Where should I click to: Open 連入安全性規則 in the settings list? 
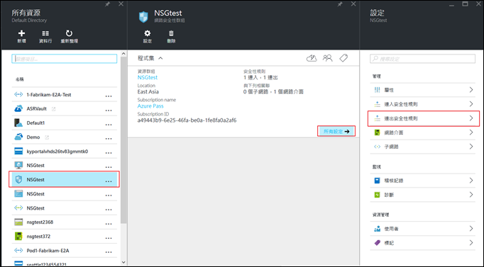tap(423, 104)
